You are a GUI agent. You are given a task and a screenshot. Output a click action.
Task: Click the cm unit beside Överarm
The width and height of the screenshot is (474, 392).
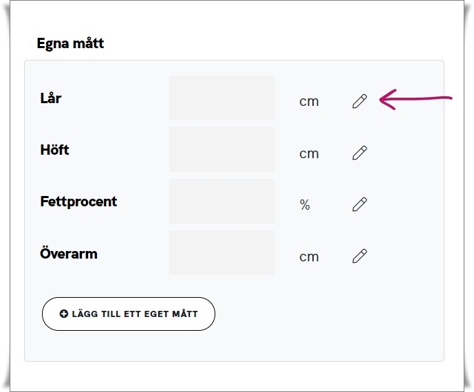coord(309,257)
